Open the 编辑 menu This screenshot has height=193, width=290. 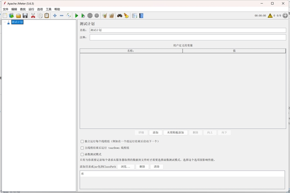[14, 9]
